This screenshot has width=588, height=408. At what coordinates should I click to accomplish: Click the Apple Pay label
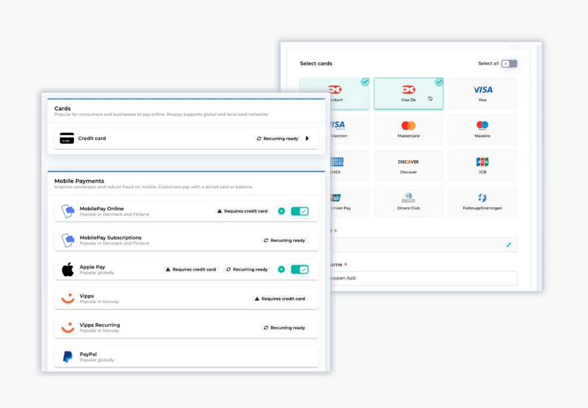pos(92,267)
